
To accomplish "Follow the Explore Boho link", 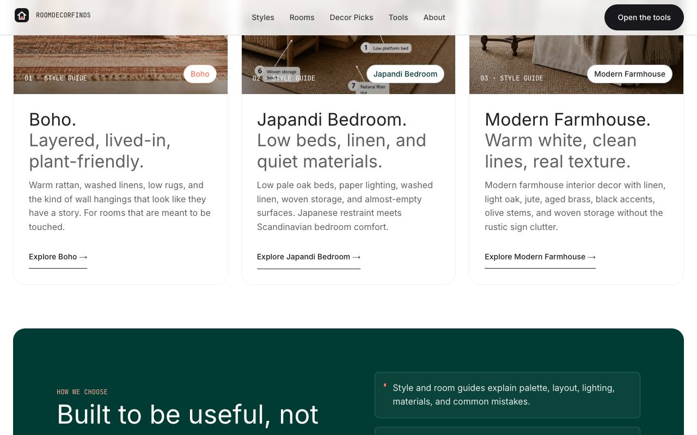I will coord(58,257).
